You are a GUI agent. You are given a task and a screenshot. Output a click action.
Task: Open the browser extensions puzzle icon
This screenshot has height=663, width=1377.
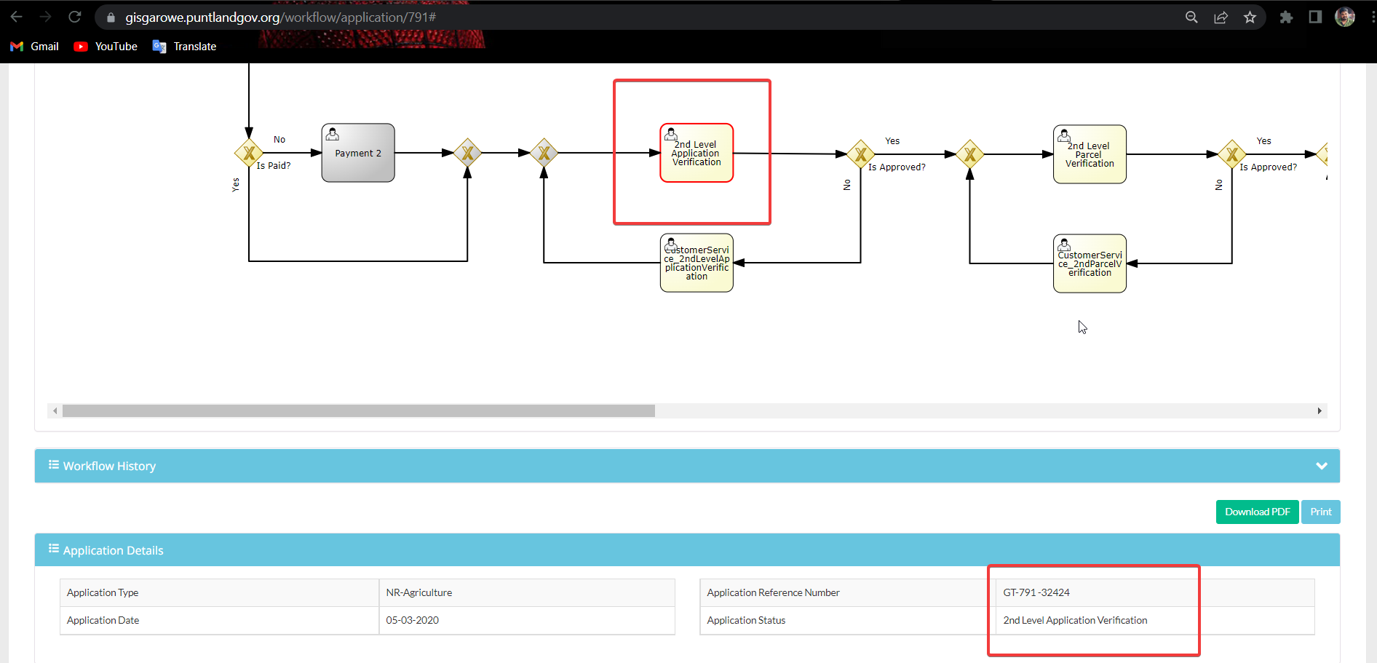[1286, 17]
